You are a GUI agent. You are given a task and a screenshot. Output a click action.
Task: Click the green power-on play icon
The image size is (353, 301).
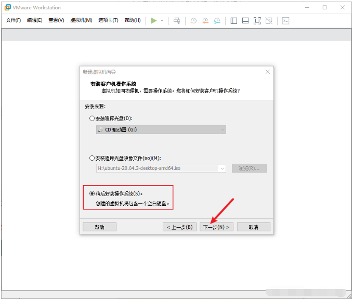click(154, 21)
